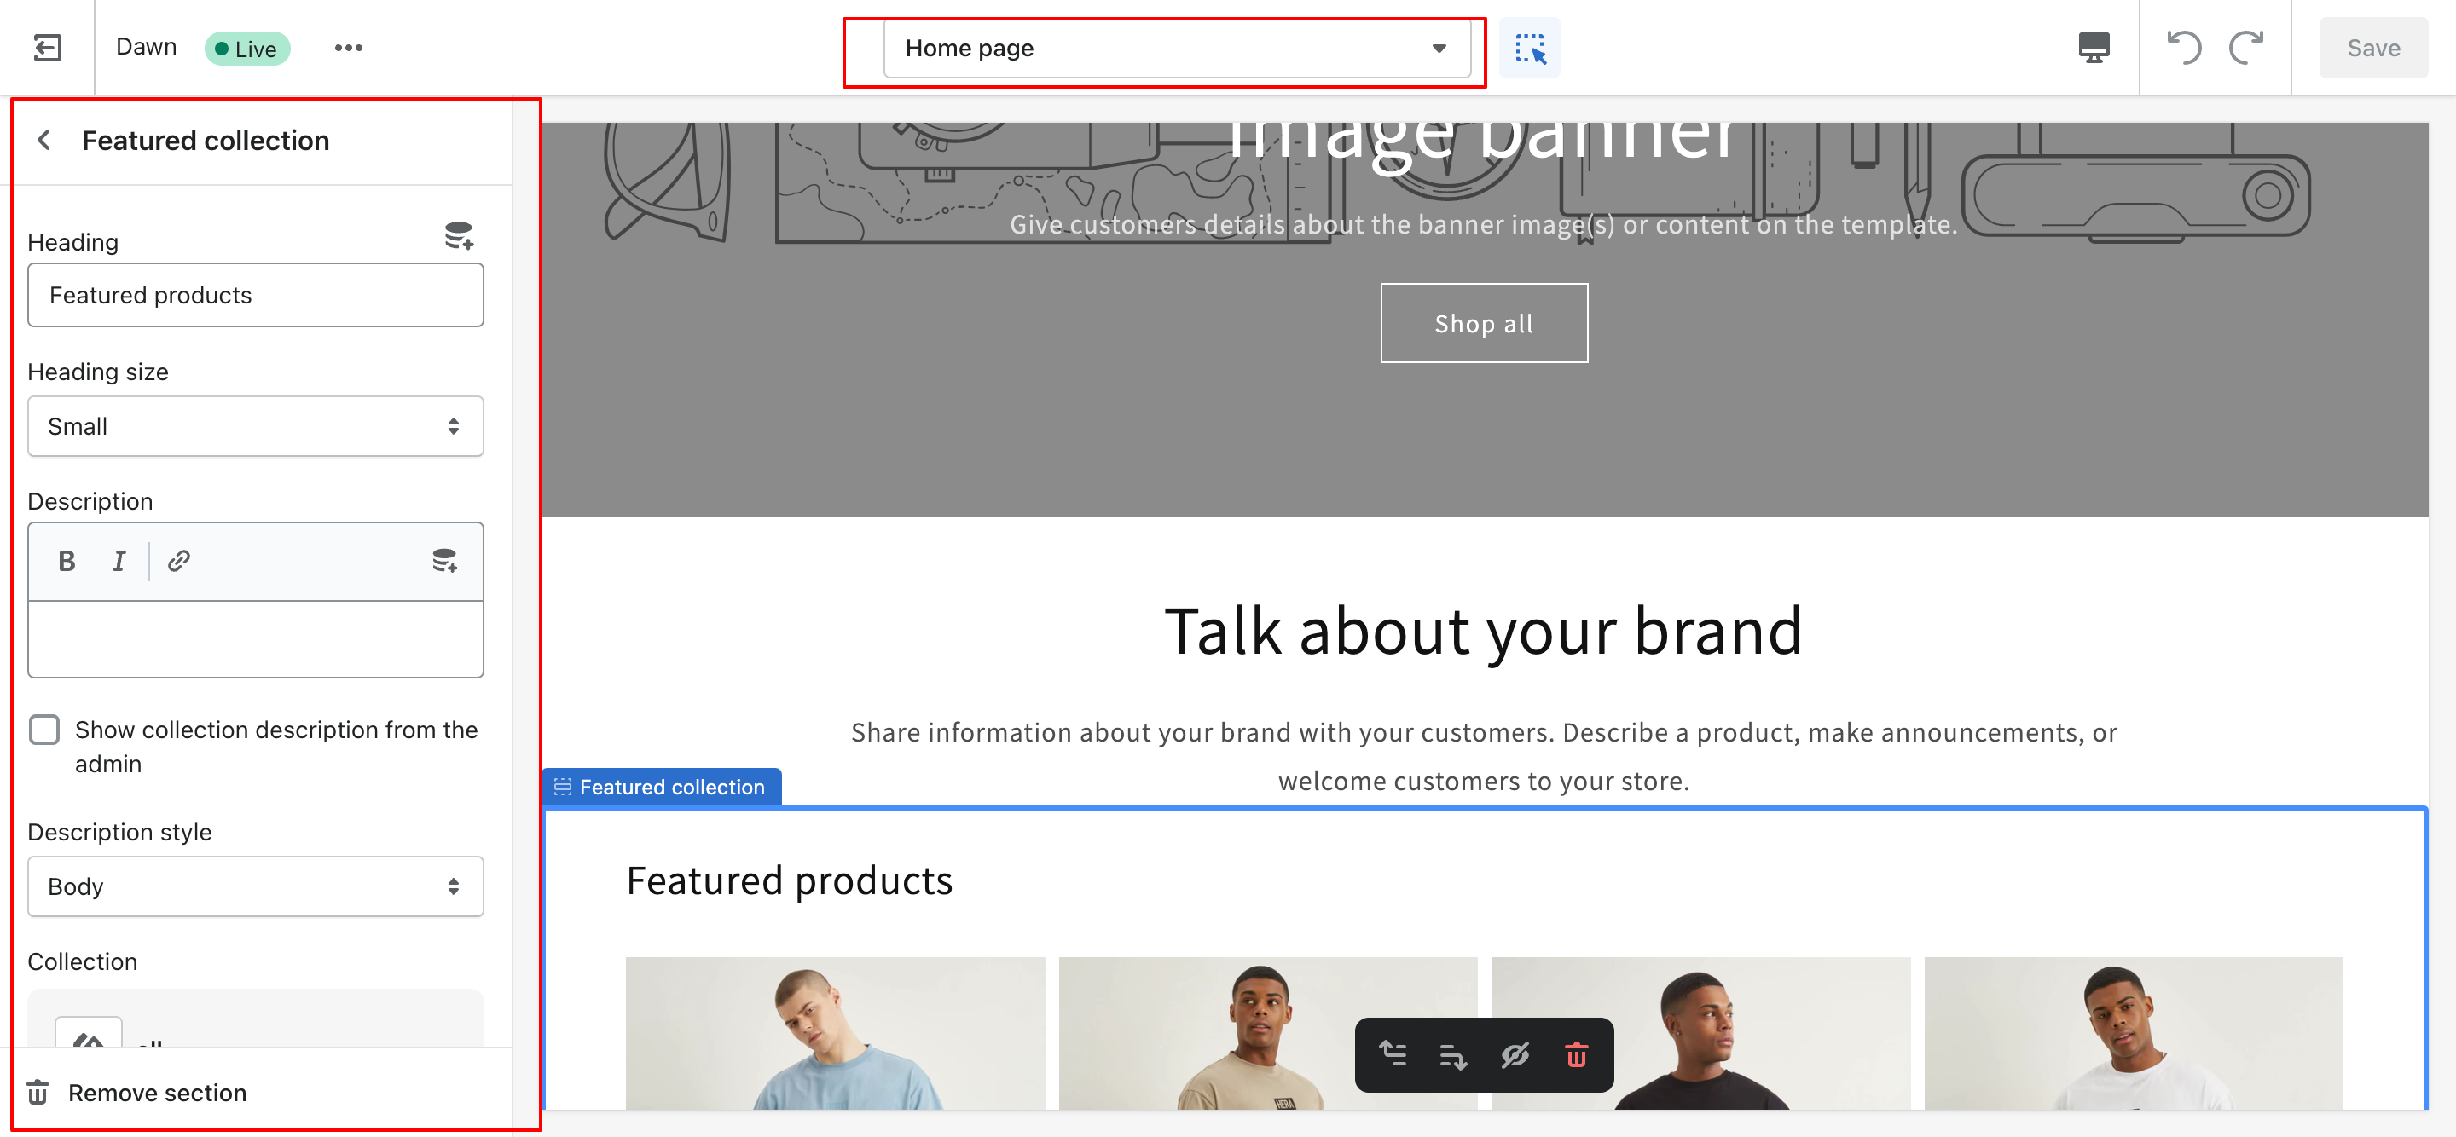Move the section up in the floating toolbar
2456x1137 pixels.
click(x=1392, y=1054)
